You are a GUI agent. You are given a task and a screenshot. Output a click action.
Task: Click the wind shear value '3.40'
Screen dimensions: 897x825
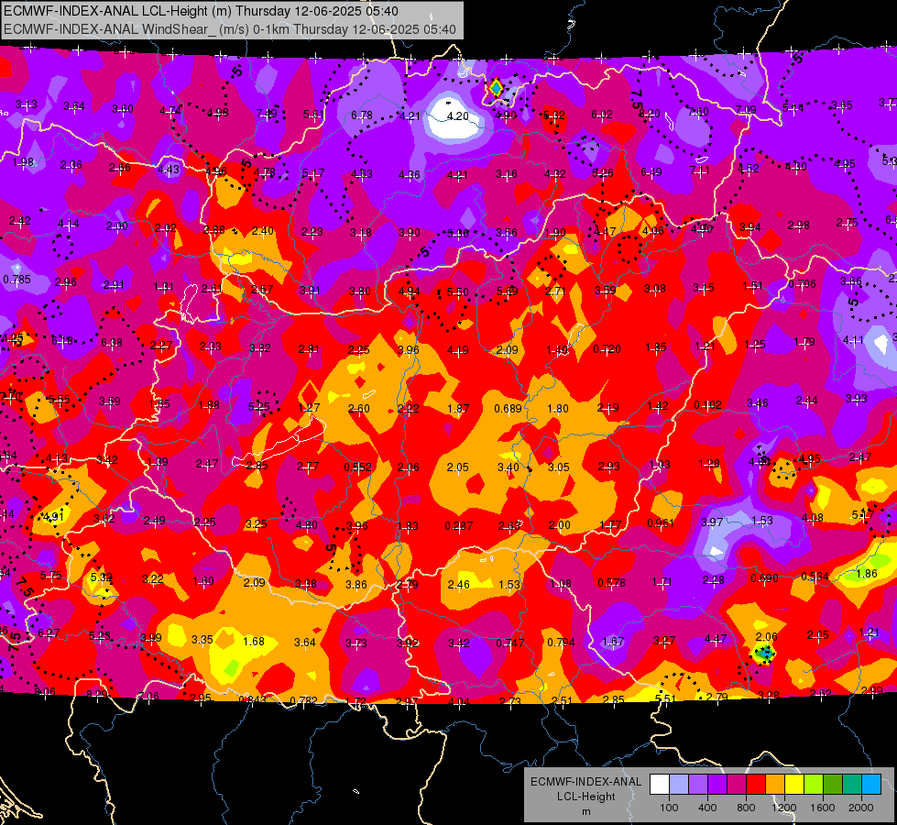[508, 467]
